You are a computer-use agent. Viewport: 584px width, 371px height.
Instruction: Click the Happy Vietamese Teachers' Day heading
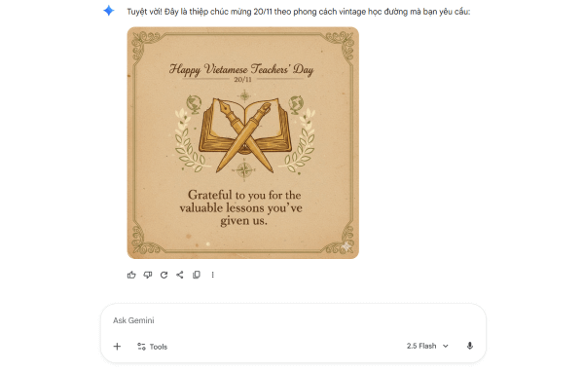click(x=241, y=70)
